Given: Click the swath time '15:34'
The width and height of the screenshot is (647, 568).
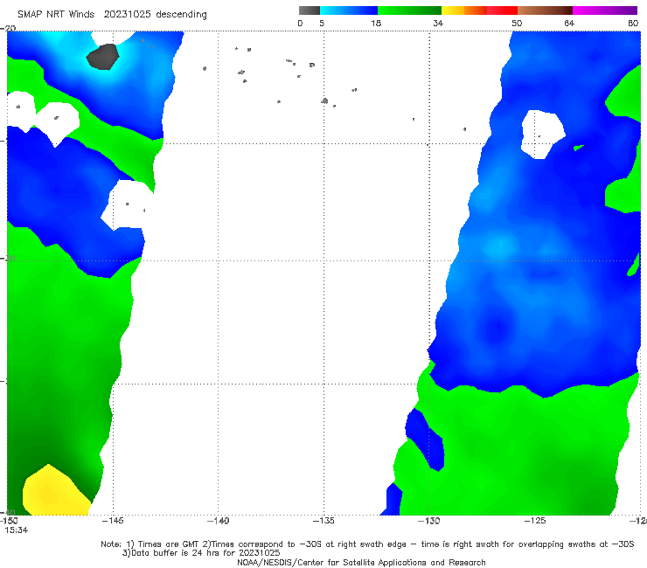Looking at the screenshot, I should click(x=17, y=530).
